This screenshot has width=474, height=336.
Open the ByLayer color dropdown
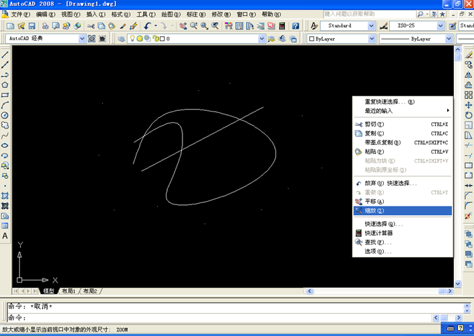(x=372, y=39)
